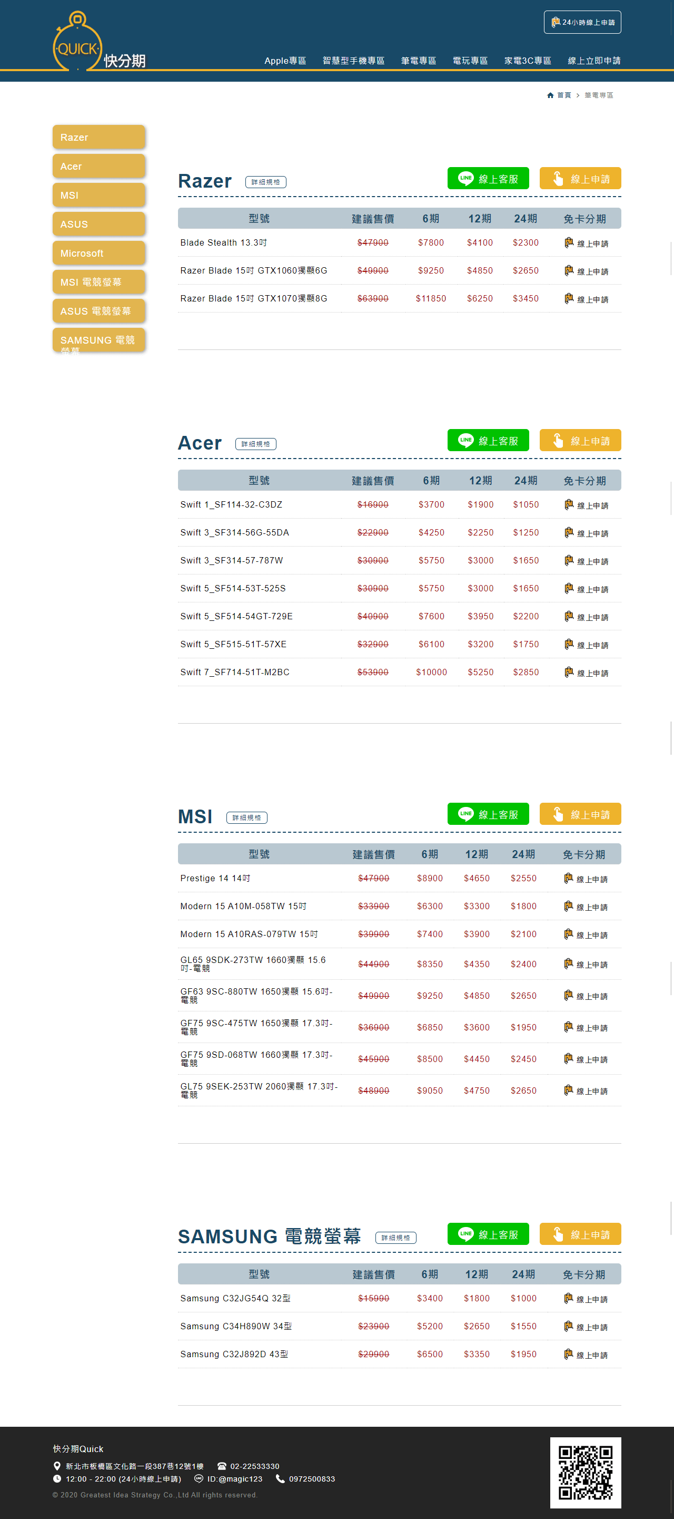Screen dimensions: 674x1519
Task: Apply online for GL65 9SDK-273TW
Action: [586, 964]
